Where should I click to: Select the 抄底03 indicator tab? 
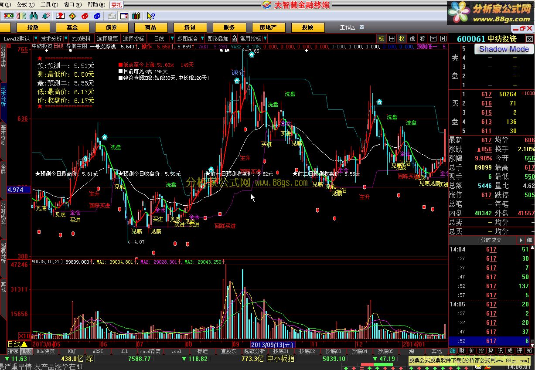click(333, 351)
